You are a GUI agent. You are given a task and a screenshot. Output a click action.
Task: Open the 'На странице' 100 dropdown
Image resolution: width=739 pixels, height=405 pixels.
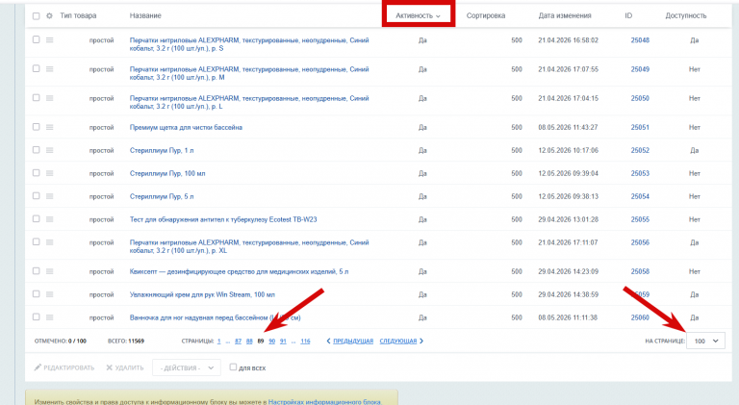[705, 341]
